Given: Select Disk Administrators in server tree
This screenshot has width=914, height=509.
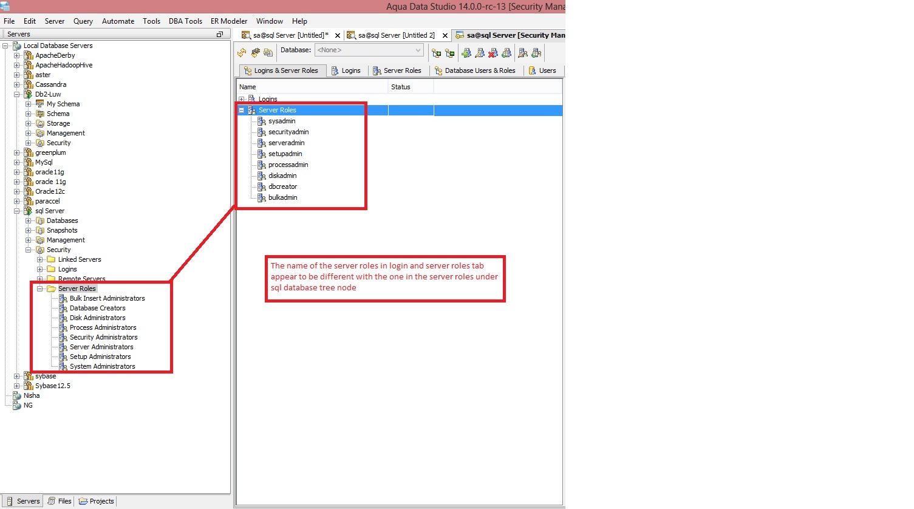Looking at the screenshot, I should tap(98, 318).
